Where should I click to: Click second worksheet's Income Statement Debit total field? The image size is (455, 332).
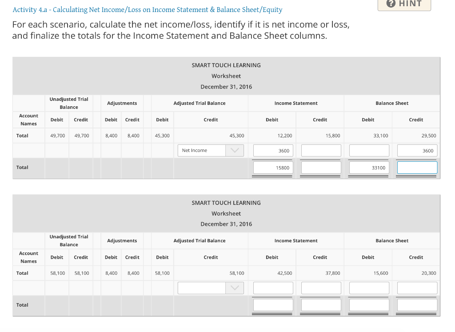pyautogui.click(x=272, y=304)
